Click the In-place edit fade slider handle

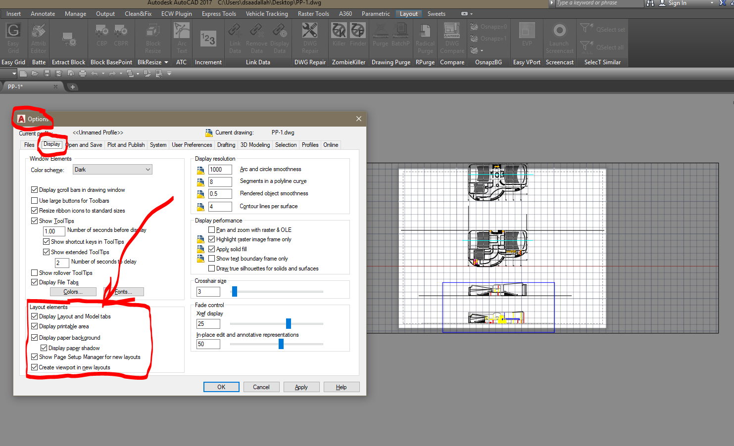(281, 344)
